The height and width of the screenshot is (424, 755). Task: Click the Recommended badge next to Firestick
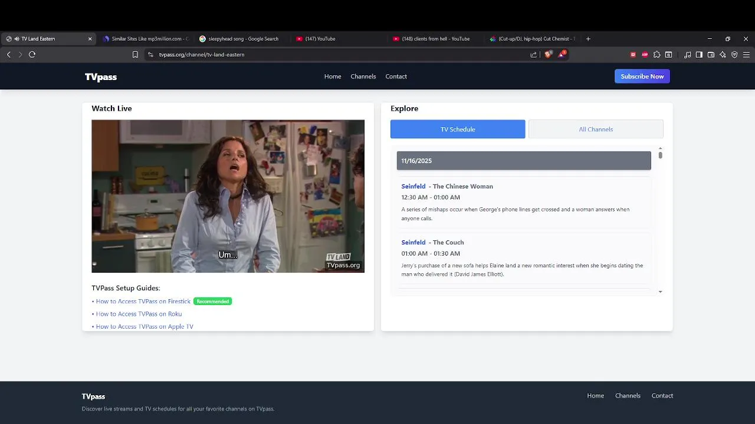[x=212, y=302]
